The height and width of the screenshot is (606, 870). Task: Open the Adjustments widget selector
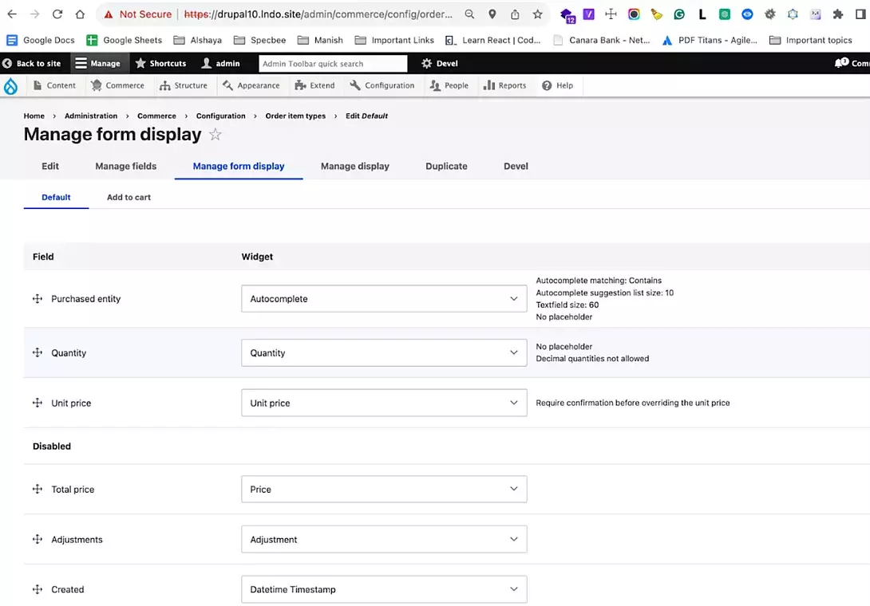tap(383, 539)
